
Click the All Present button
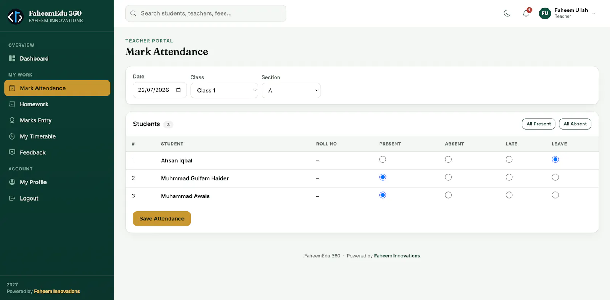point(538,124)
